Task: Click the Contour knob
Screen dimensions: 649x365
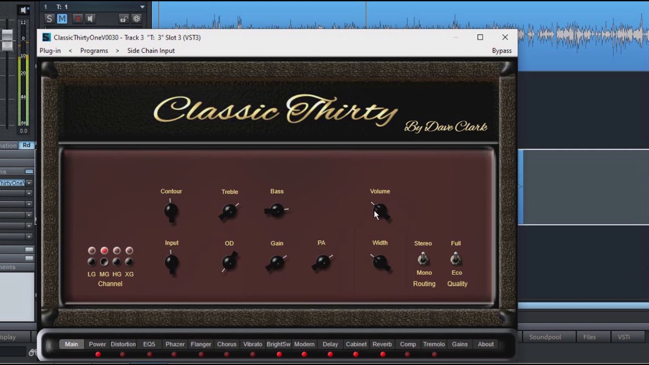Action: [171, 210]
